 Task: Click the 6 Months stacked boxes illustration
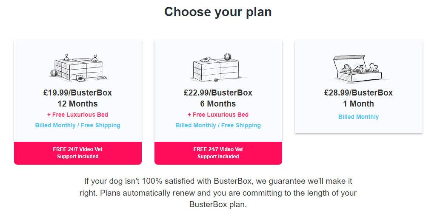(218, 68)
